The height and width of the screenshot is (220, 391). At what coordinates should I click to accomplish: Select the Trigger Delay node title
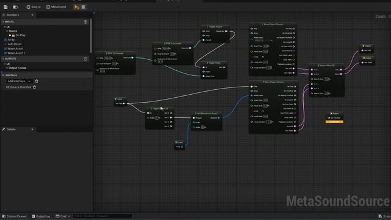pyautogui.click(x=214, y=63)
